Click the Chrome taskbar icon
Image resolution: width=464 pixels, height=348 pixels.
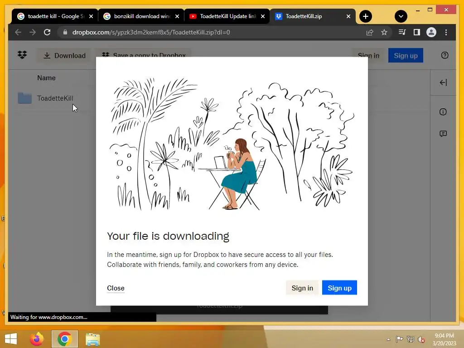pyautogui.click(x=64, y=339)
